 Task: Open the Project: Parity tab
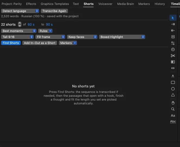pos(12,4)
